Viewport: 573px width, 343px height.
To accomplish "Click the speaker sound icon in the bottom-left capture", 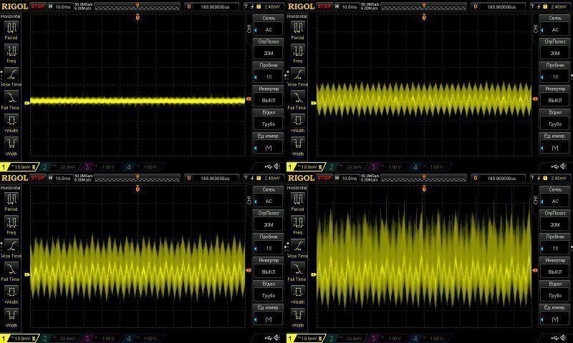I will pyautogui.click(x=277, y=338).
